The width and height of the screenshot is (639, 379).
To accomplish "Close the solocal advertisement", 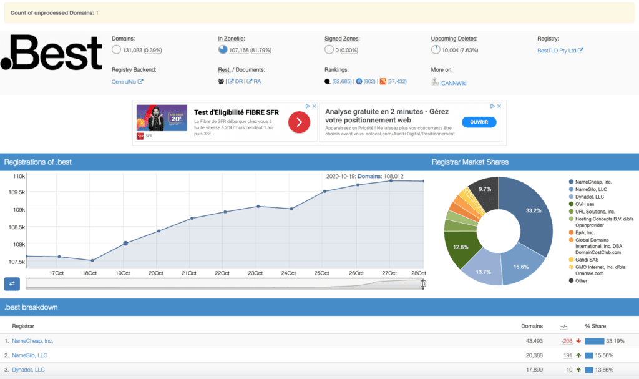I will 499,106.
